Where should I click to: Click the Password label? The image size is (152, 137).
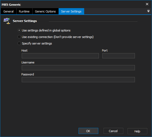click(28, 74)
